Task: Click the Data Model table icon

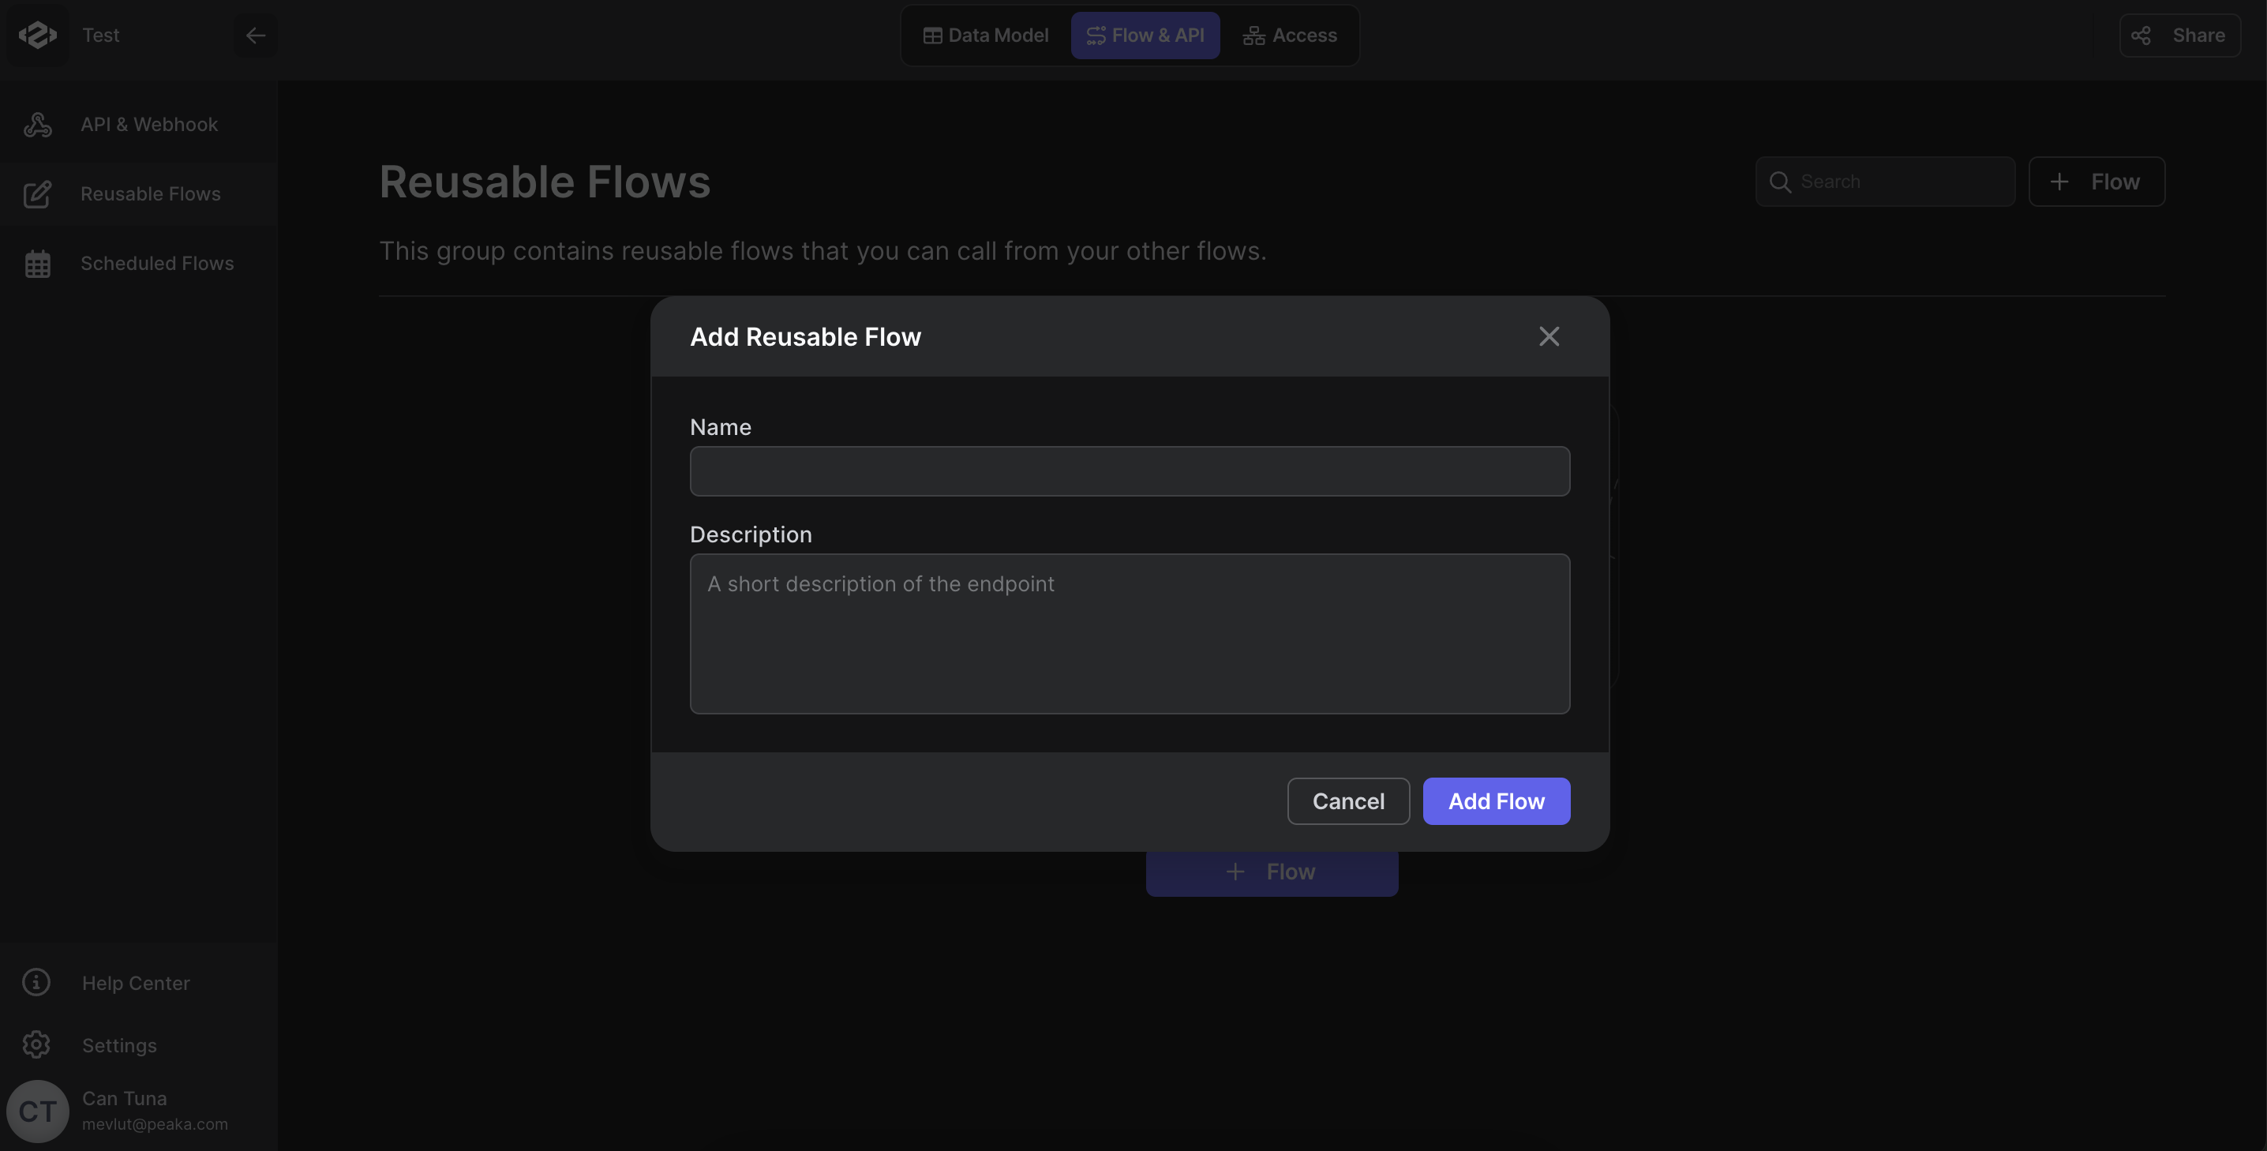Action: click(932, 36)
